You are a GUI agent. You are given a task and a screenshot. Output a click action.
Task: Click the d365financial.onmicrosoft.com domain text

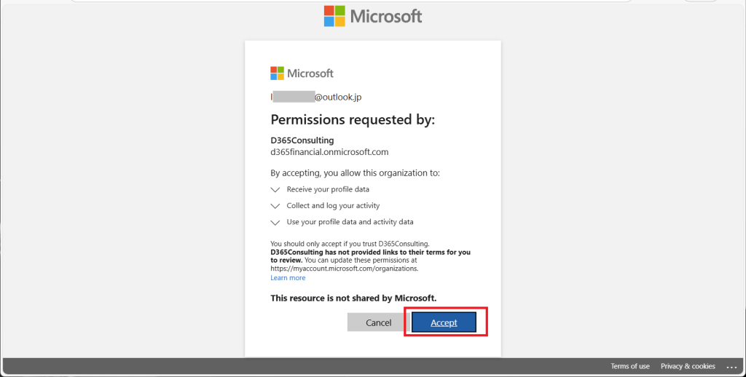point(329,152)
